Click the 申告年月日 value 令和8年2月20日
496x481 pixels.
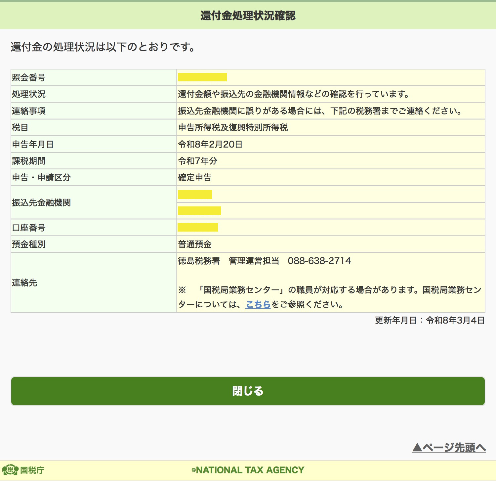[210, 144]
